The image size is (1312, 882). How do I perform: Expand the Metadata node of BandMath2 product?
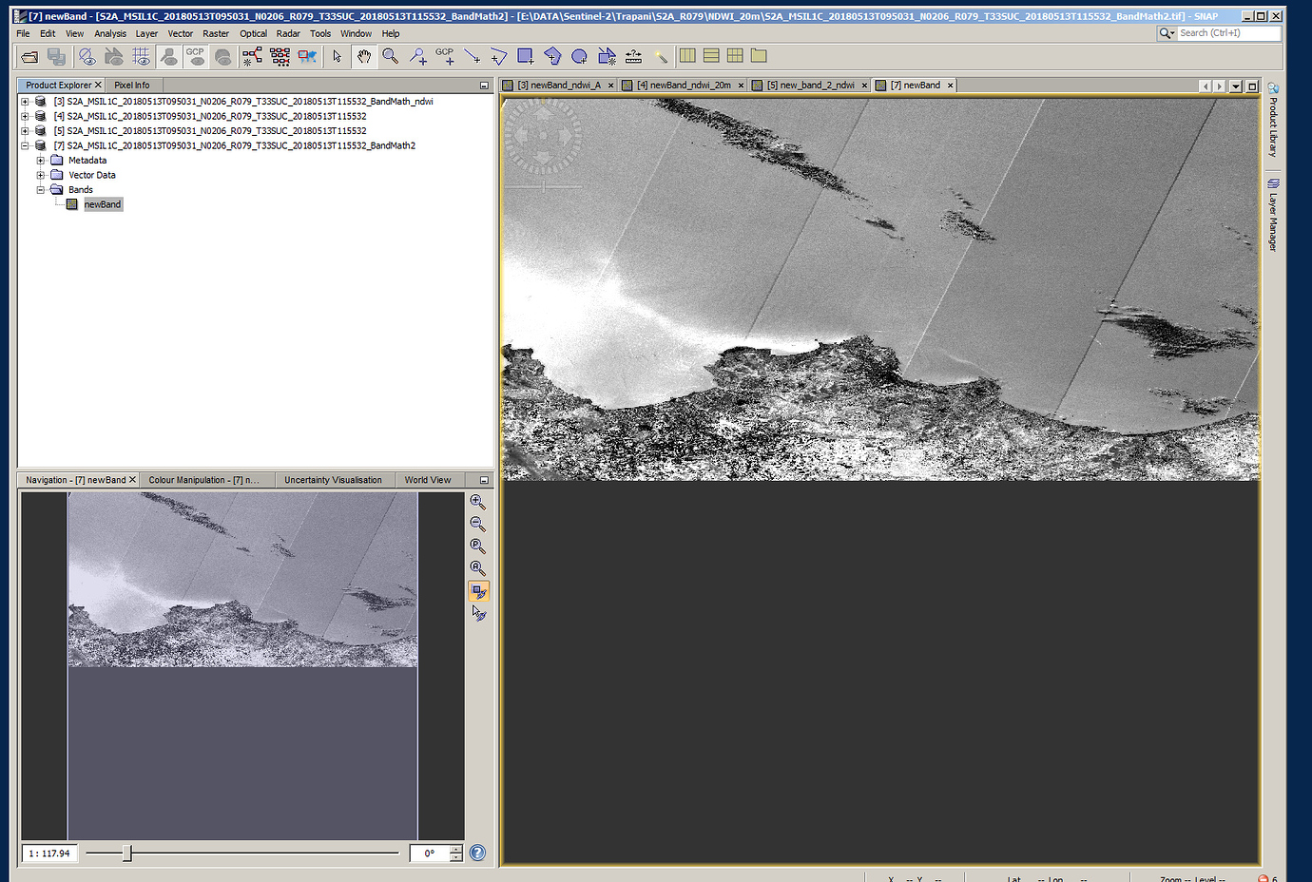point(40,160)
